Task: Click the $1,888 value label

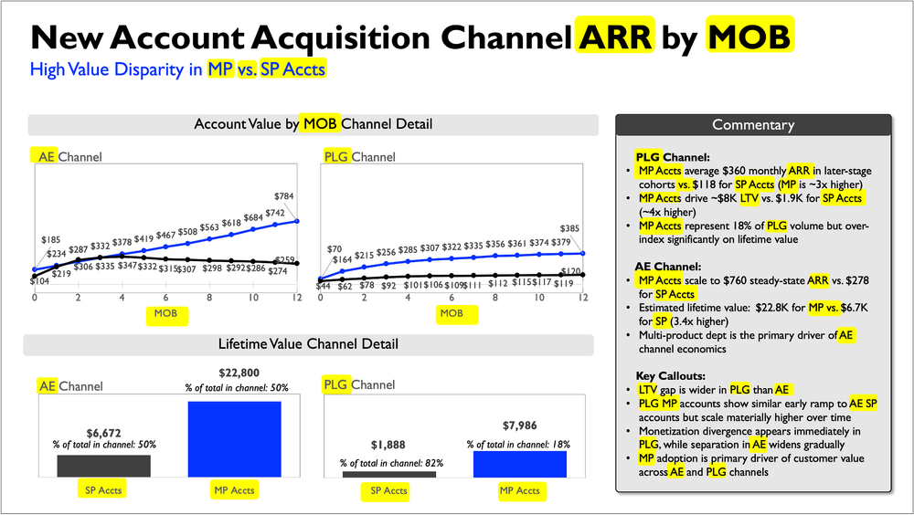Action: click(x=388, y=445)
